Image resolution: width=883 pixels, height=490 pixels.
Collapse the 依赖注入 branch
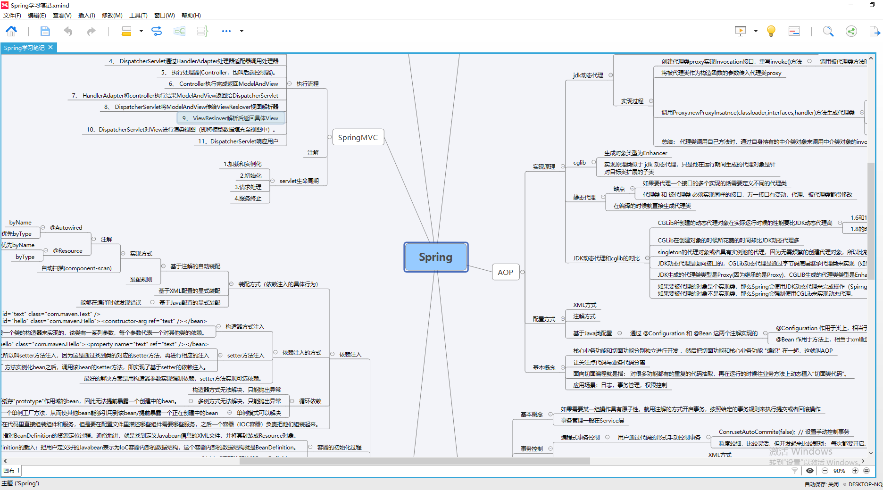tap(332, 354)
